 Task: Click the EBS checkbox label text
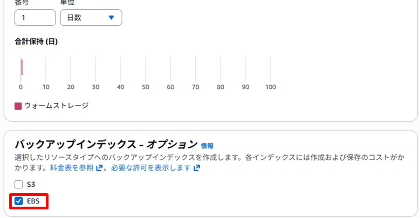[x=33, y=201]
